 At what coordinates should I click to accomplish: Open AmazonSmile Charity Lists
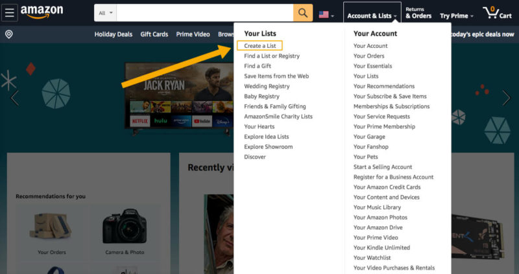(278, 117)
